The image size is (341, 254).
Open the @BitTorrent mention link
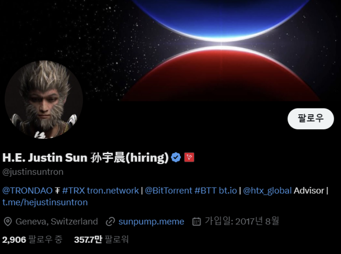(x=168, y=191)
